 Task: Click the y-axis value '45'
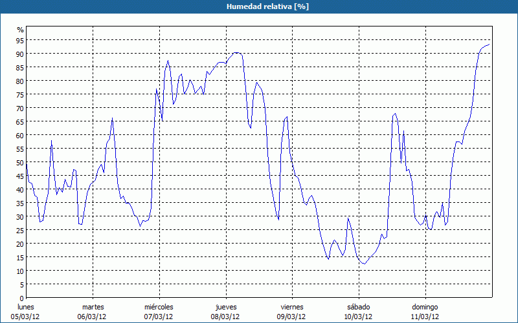click(20, 176)
